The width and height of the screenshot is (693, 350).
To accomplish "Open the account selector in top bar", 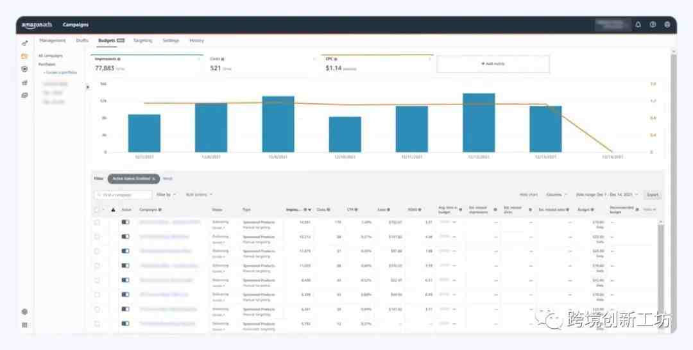I will [612, 25].
